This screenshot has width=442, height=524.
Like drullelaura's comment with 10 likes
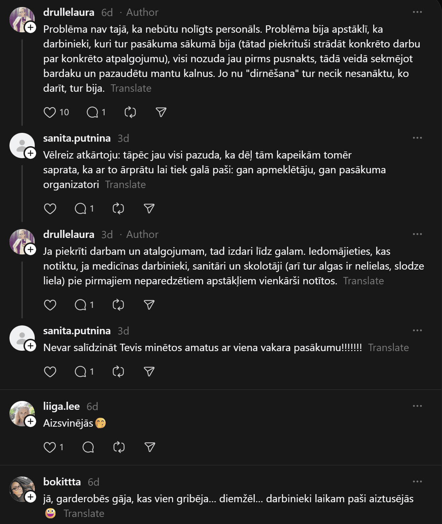point(50,112)
